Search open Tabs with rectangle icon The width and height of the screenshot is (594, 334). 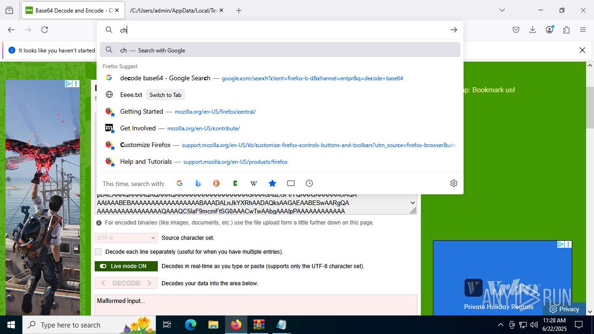click(291, 183)
